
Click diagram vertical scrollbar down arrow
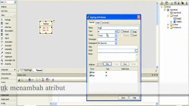pos(157,67)
